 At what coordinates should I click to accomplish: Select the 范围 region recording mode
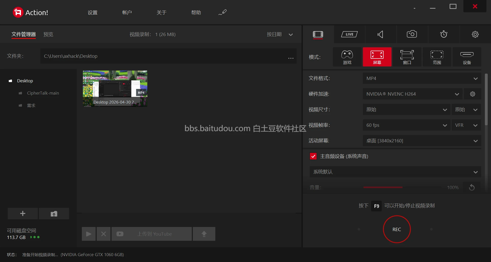[437, 57]
